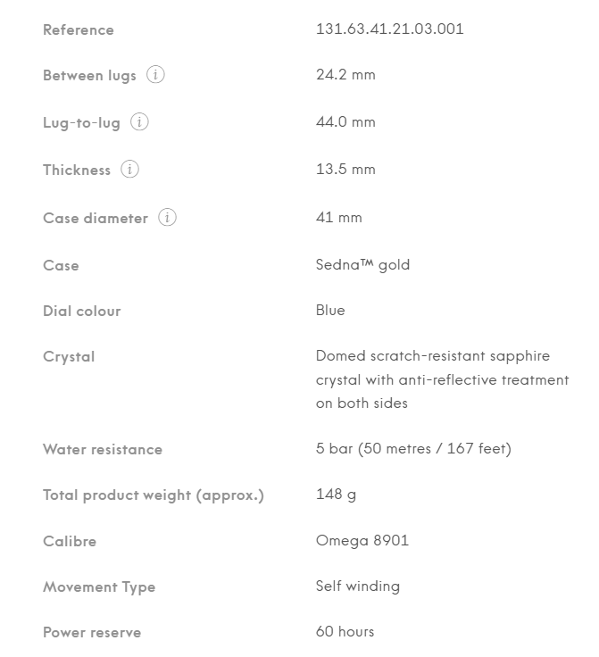The width and height of the screenshot is (599, 657).
Task: Open the Case diameter info icon
Action: (167, 218)
